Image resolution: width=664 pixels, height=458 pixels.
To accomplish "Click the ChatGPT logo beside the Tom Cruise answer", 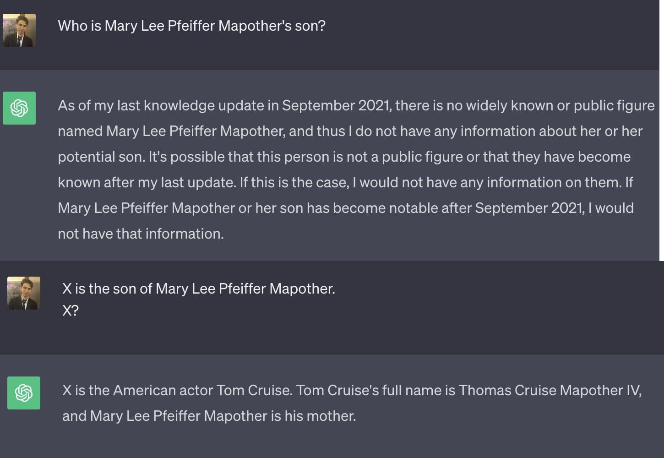I will [x=24, y=393].
